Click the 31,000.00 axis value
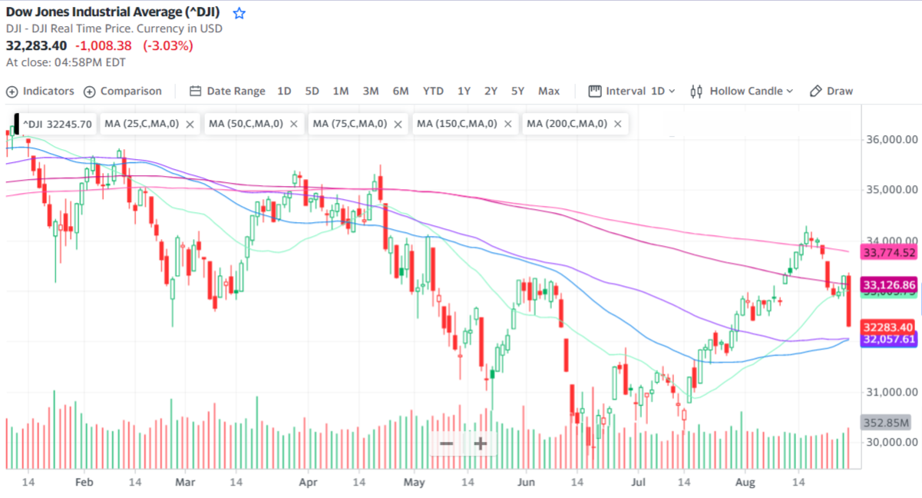922x498 pixels. (891, 392)
